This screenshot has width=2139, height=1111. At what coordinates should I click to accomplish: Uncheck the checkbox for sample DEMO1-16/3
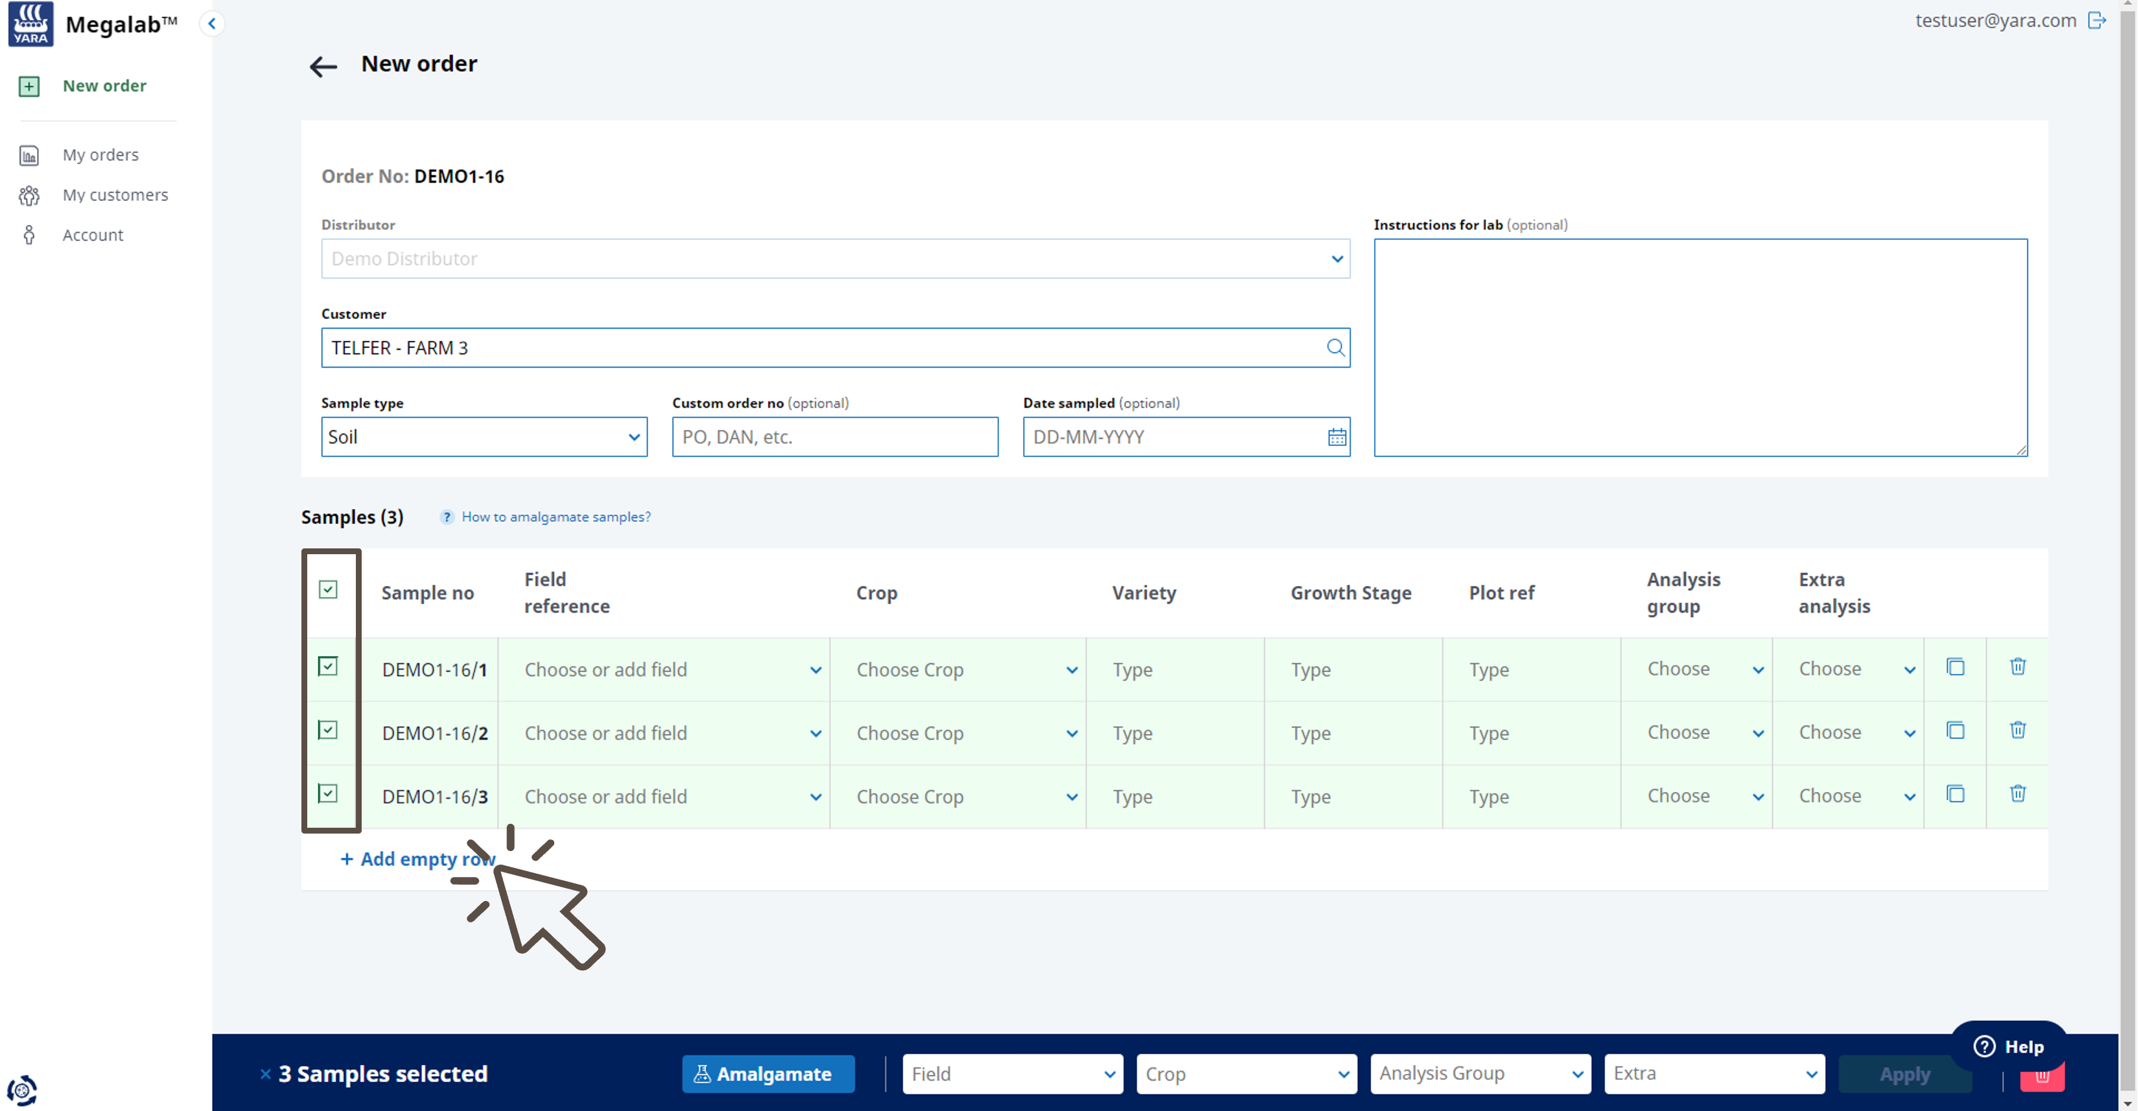tap(328, 794)
